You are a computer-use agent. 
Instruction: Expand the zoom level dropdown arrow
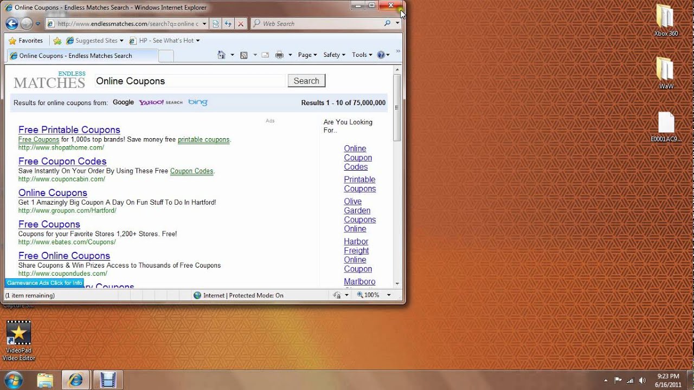[x=388, y=295]
